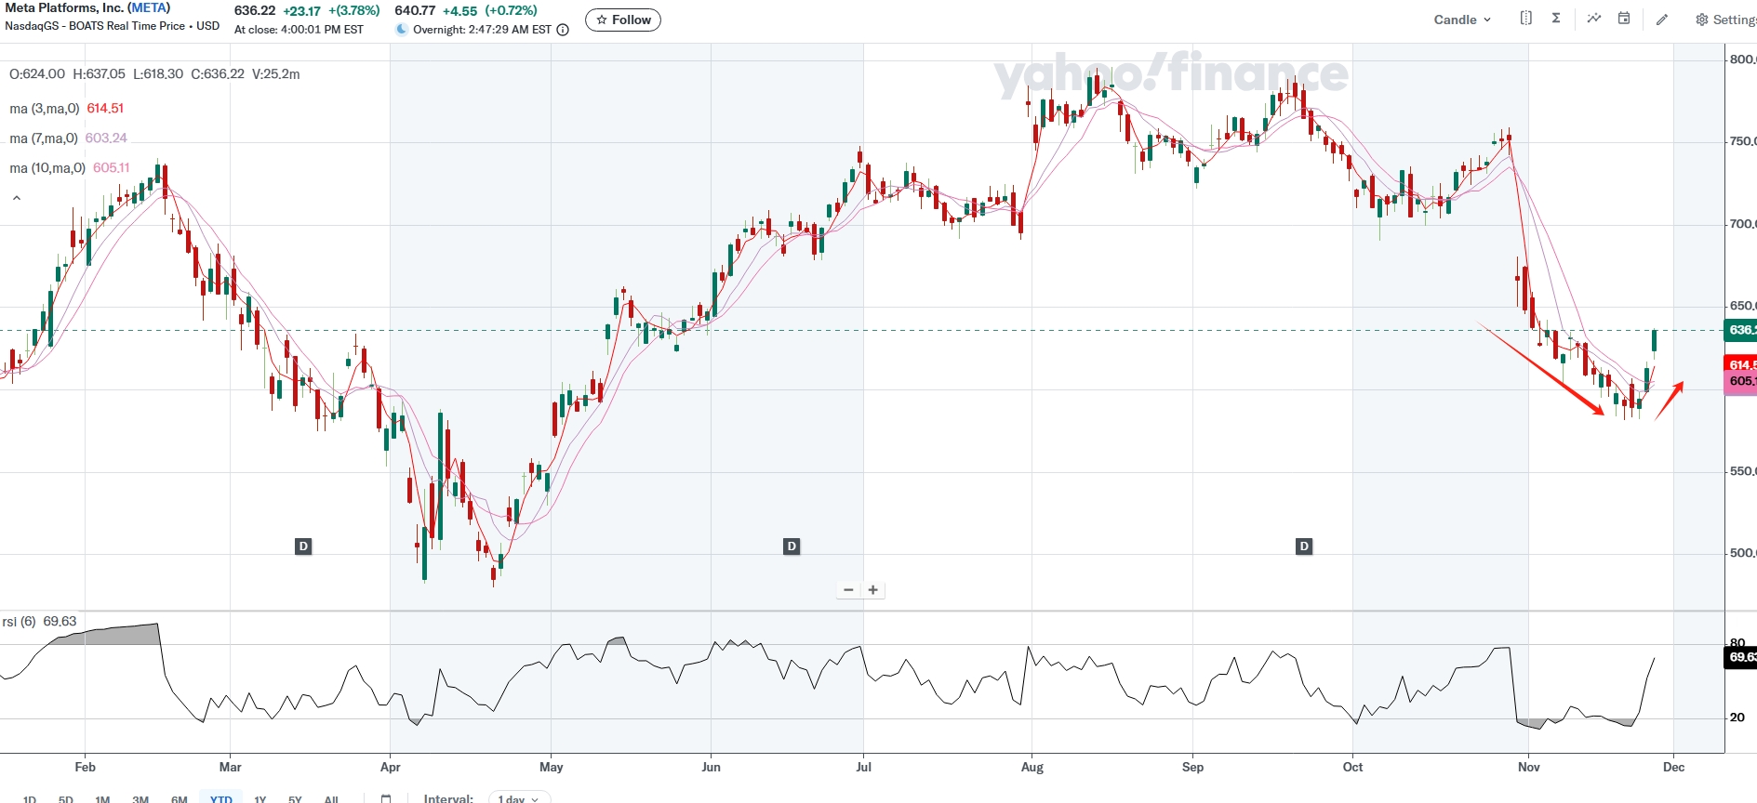
Task: Open chart Settings gear
Action: 1725,20
